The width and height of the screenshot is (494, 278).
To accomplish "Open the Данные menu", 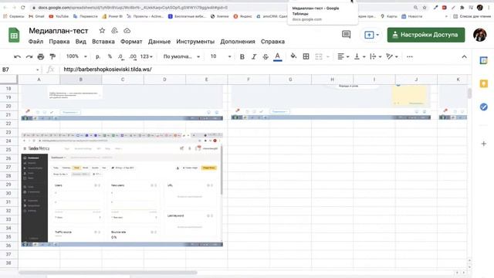I will tap(159, 42).
